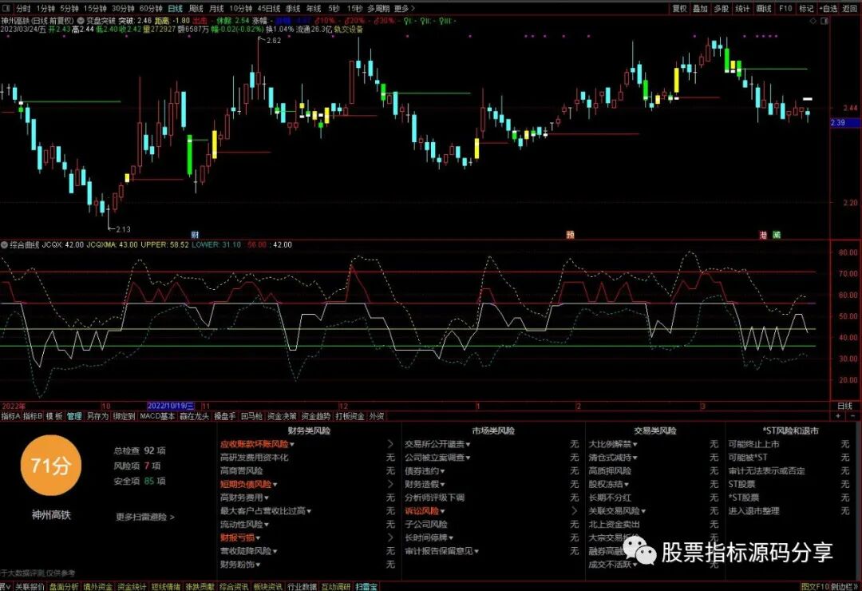Click the 日线 label at axis corner
The height and width of the screenshot is (591, 862).
(845, 406)
